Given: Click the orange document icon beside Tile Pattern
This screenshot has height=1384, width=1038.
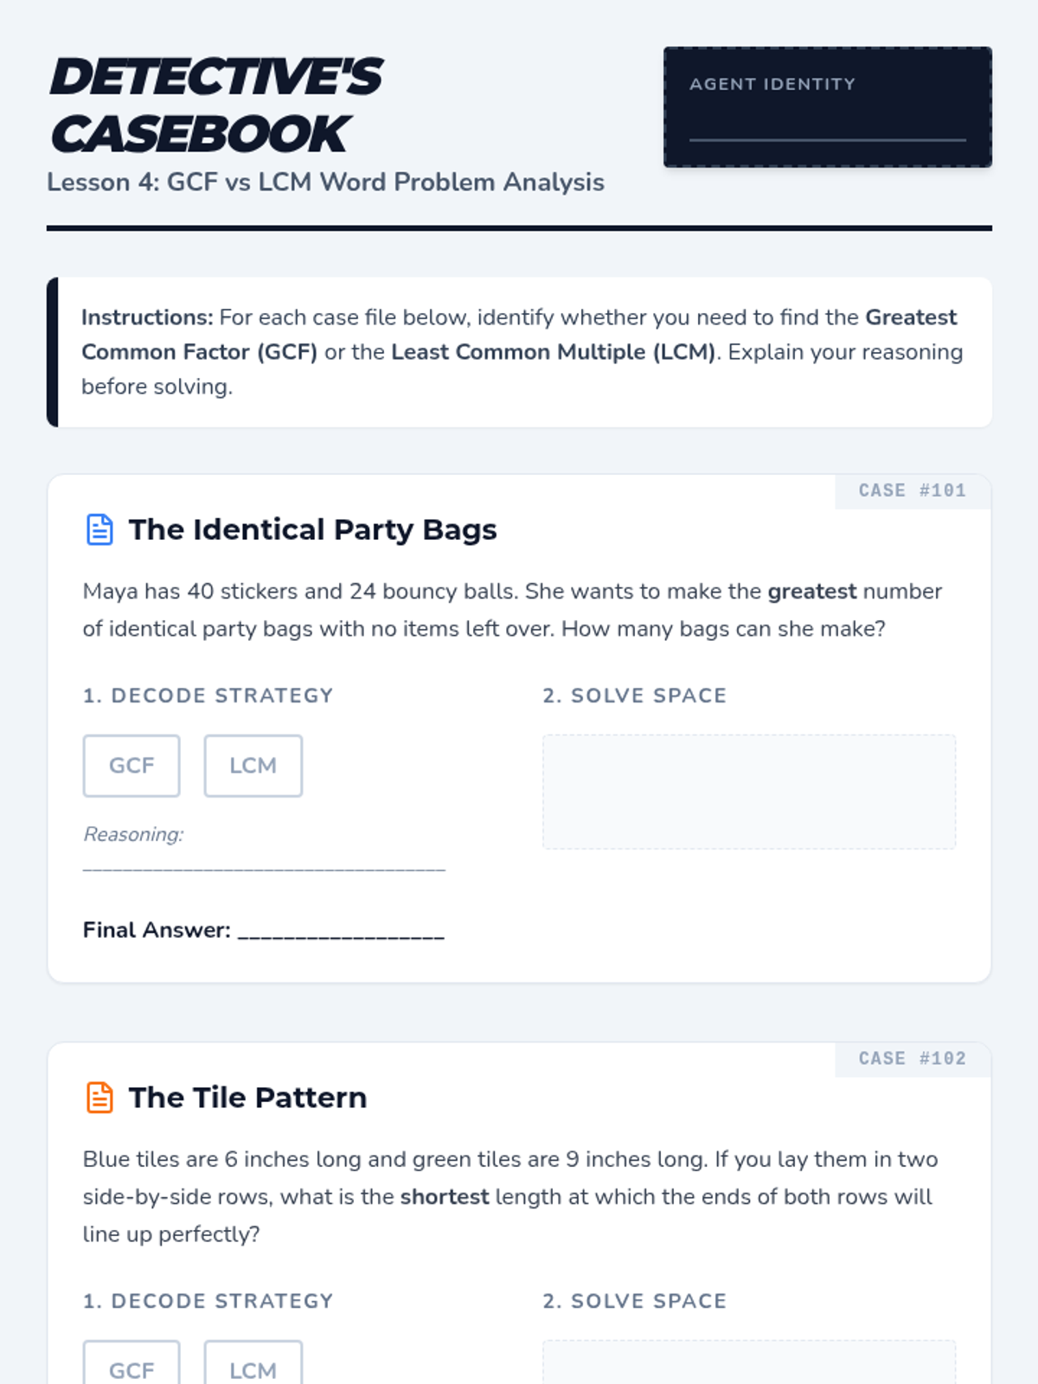Looking at the screenshot, I should click(99, 1097).
